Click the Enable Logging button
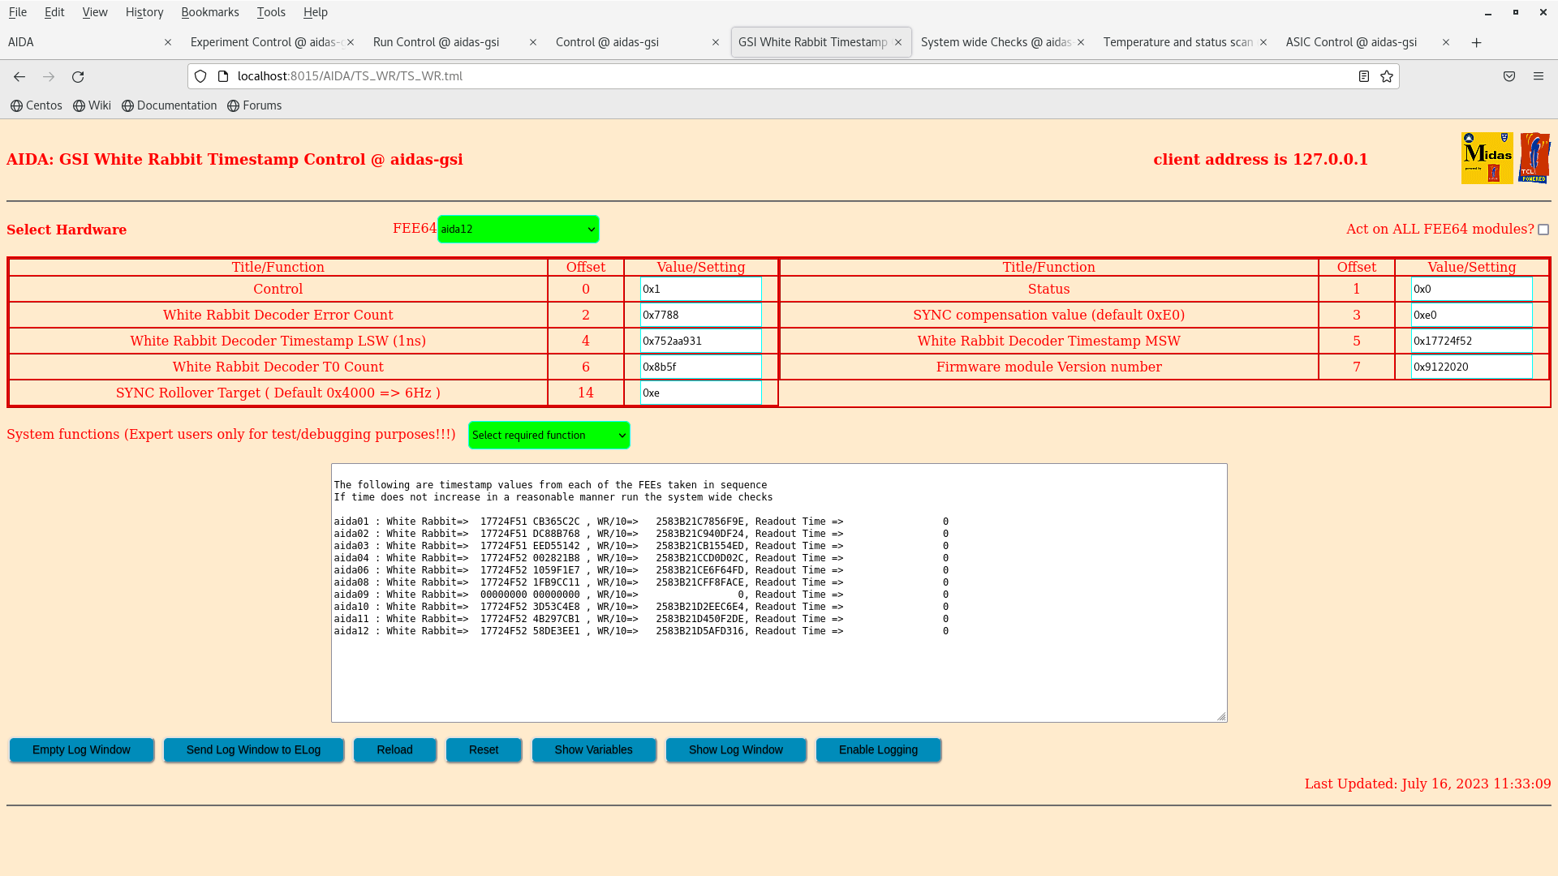1558x876 pixels. [878, 750]
